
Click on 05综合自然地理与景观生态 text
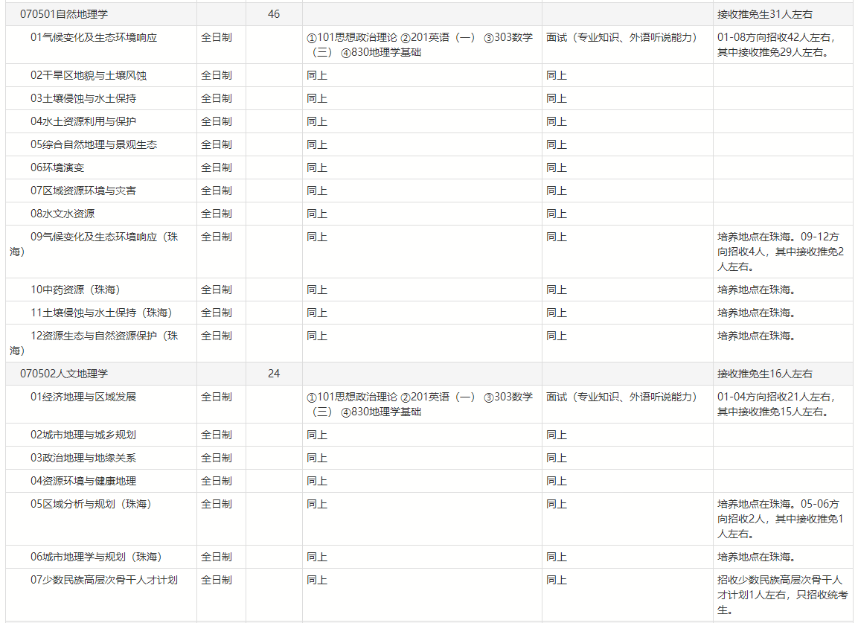94,144
